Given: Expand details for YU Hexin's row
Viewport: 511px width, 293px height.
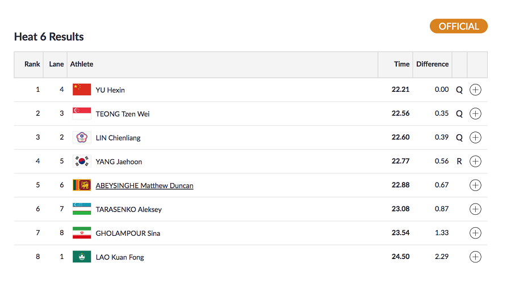Looking at the screenshot, I should point(475,90).
